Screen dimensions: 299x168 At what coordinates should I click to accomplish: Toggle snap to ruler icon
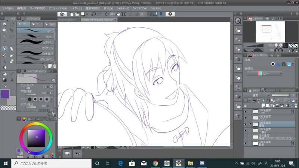[149, 14]
